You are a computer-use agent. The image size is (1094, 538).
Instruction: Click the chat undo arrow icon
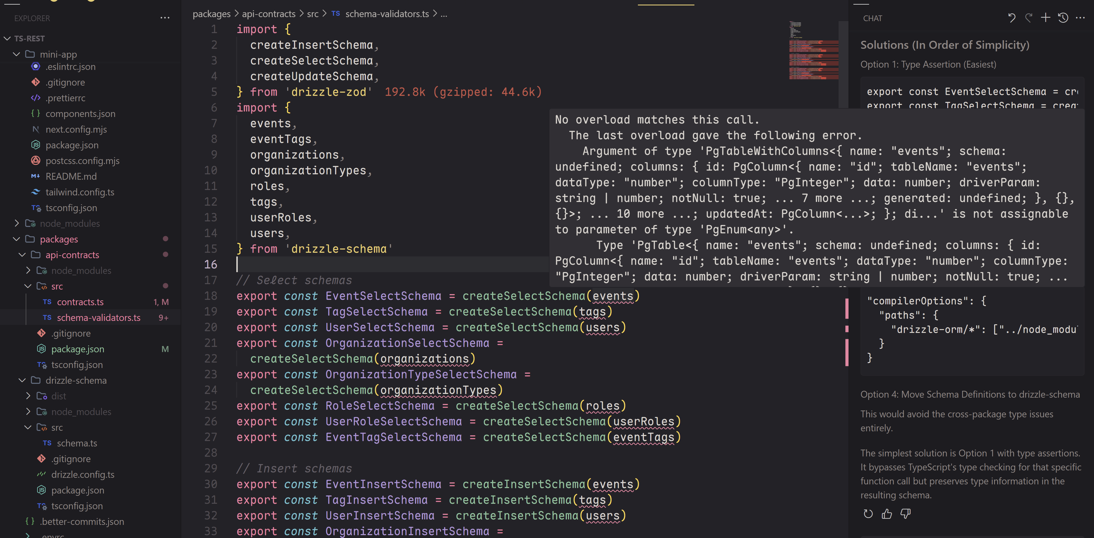pos(1012,18)
